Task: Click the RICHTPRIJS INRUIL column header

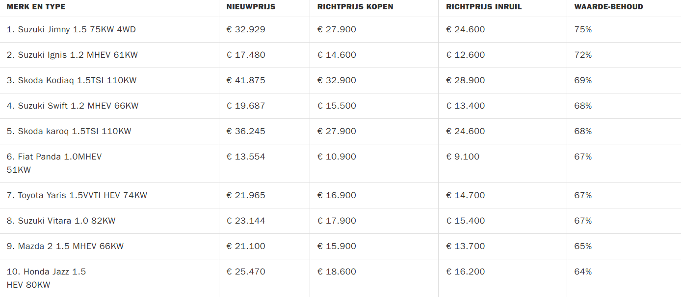Action: [x=484, y=7]
